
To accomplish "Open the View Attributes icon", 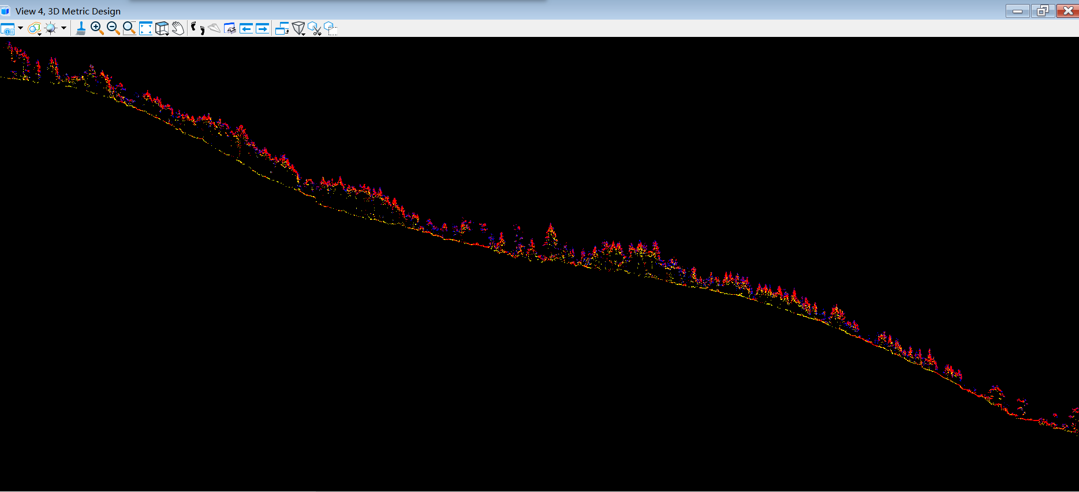I will pyautogui.click(x=8, y=29).
